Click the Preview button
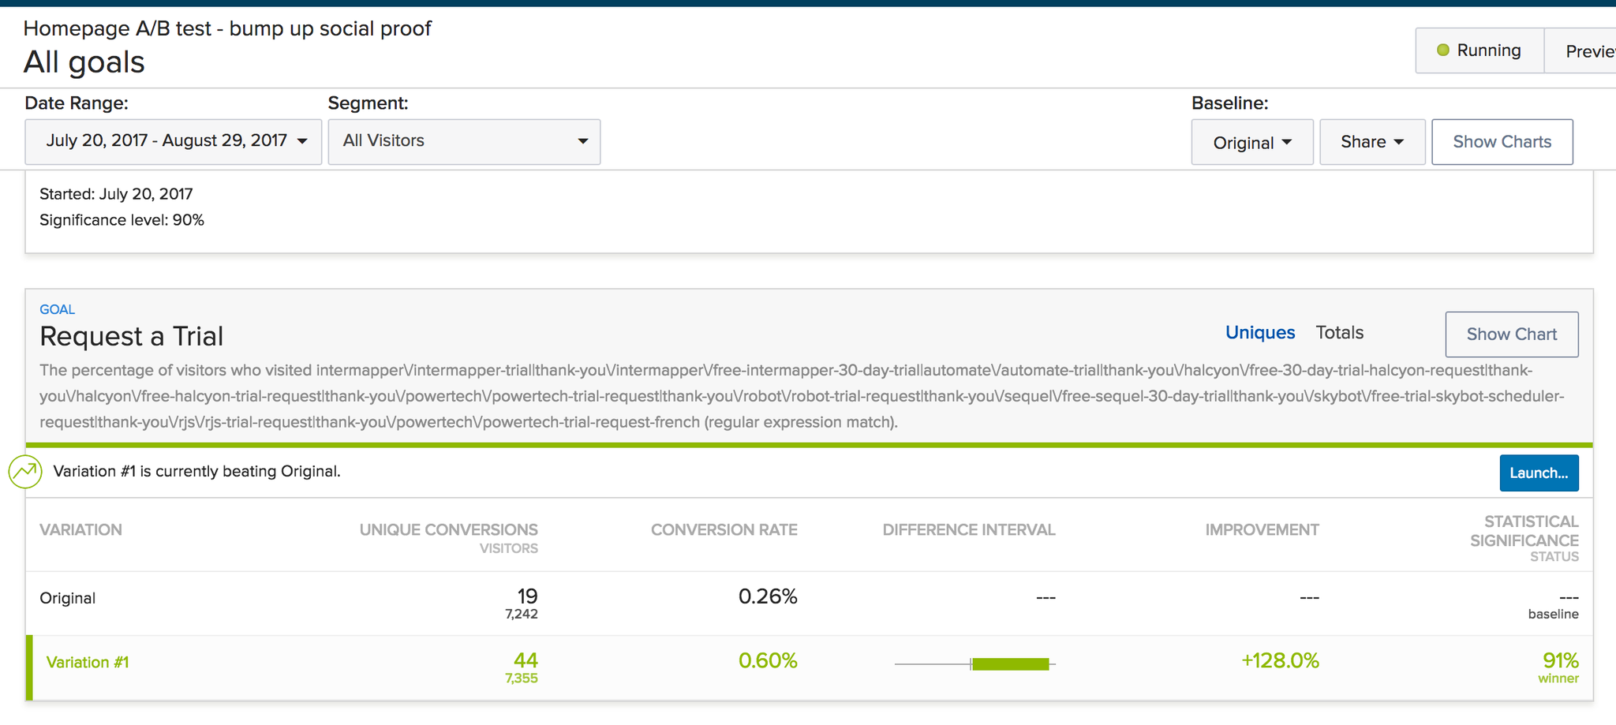 [1580, 50]
